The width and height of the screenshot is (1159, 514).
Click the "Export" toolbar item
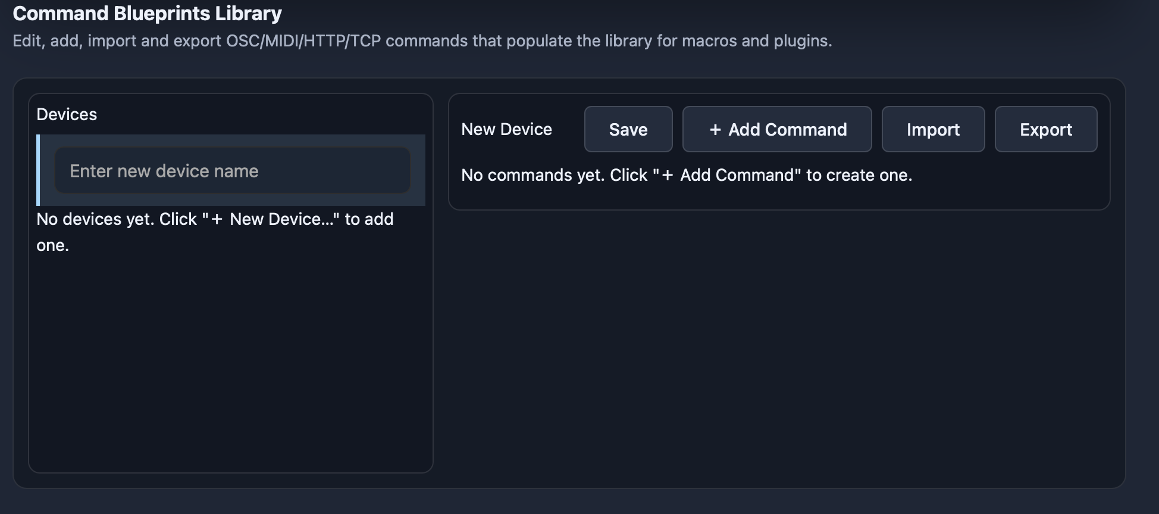click(x=1046, y=130)
